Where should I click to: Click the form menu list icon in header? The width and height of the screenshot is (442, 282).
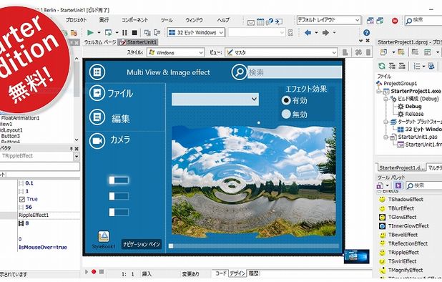[x=97, y=72]
